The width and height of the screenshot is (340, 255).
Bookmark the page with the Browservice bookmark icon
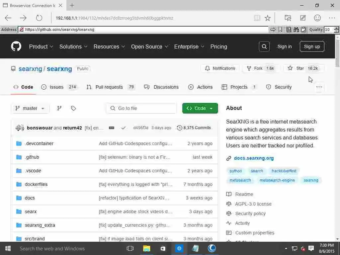pos(280,30)
